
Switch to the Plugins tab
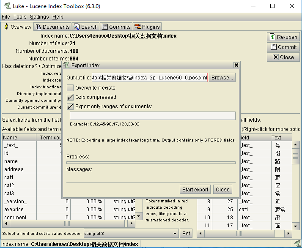(x=147, y=27)
